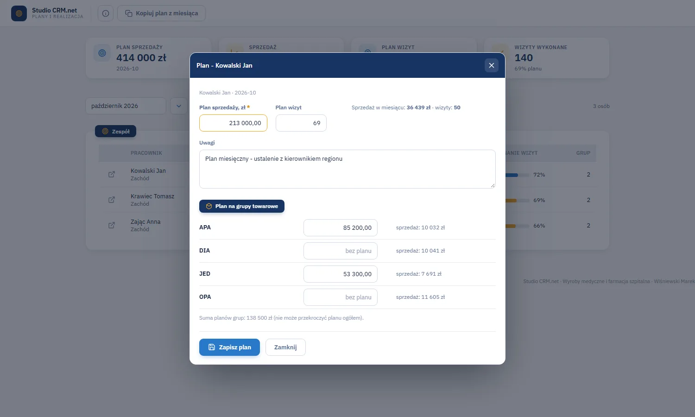Click the Kowalski Jan 72% progress bar
The image size is (695, 417).
pos(517,175)
